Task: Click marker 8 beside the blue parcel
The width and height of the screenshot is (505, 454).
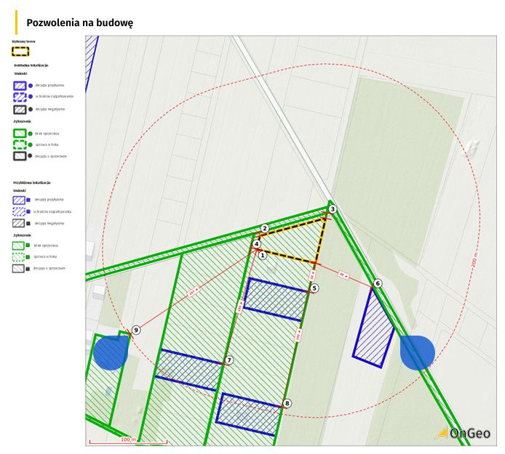Action: point(287,403)
